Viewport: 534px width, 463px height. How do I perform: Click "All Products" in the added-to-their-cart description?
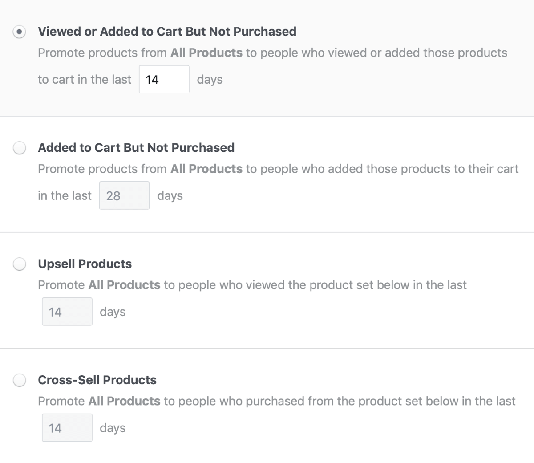click(x=206, y=169)
